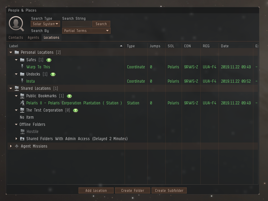This screenshot has height=201, width=268.
Task: Toggle the eye icon for Safes folder
Action: tap(49, 60)
